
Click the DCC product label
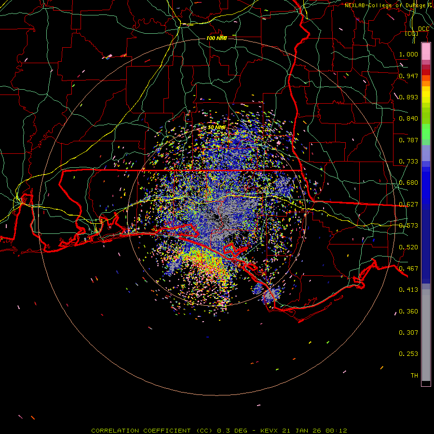coord(423,29)
